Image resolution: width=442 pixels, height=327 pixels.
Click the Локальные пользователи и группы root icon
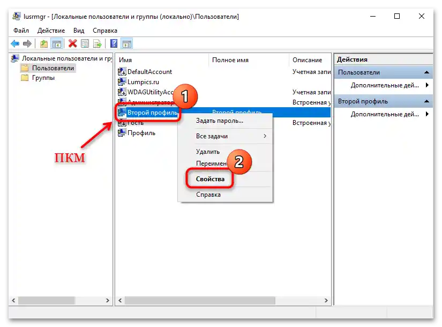[15, 58]
